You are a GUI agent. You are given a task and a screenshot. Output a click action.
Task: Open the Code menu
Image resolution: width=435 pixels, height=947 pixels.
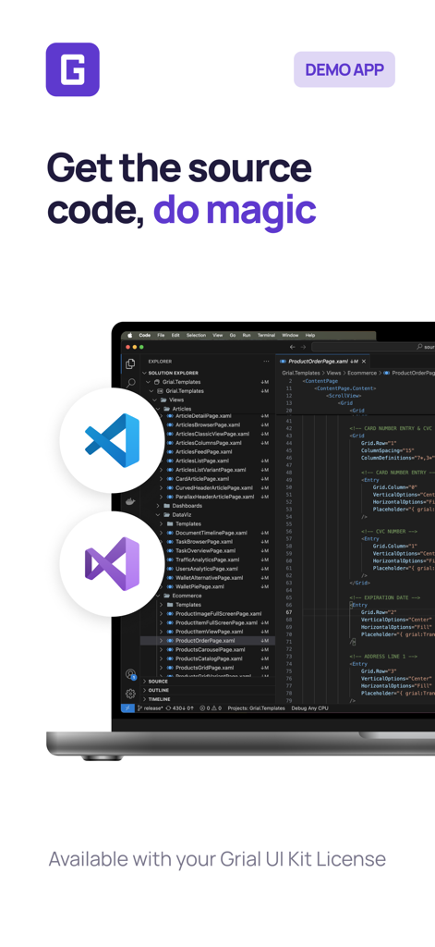click(145, 335)
